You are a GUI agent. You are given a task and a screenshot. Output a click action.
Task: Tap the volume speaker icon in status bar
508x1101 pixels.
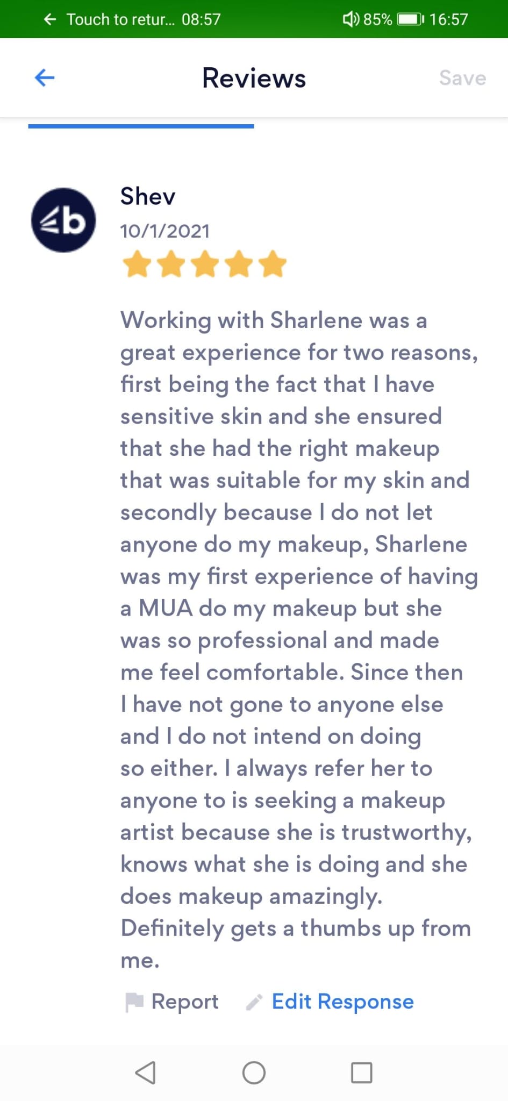350,19
